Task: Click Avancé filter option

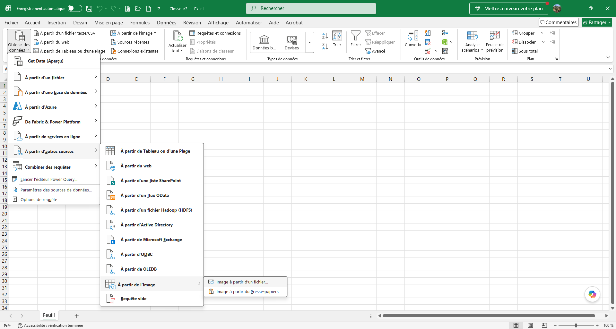Action: coord(375,51)
